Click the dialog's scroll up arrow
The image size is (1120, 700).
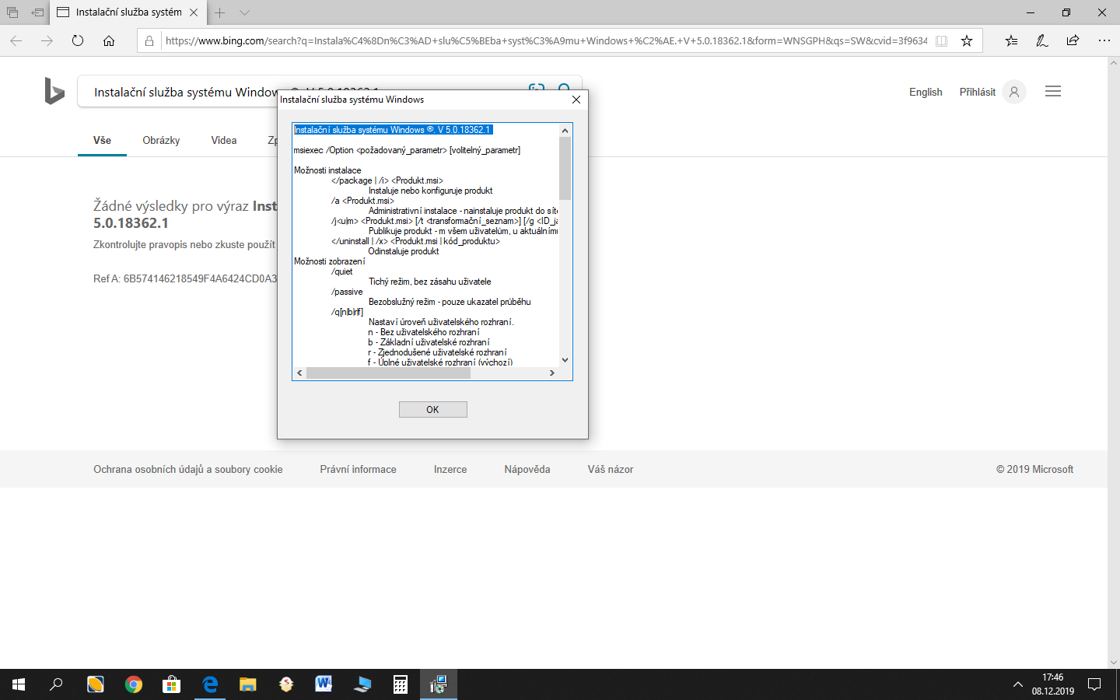tap(565, 130)
